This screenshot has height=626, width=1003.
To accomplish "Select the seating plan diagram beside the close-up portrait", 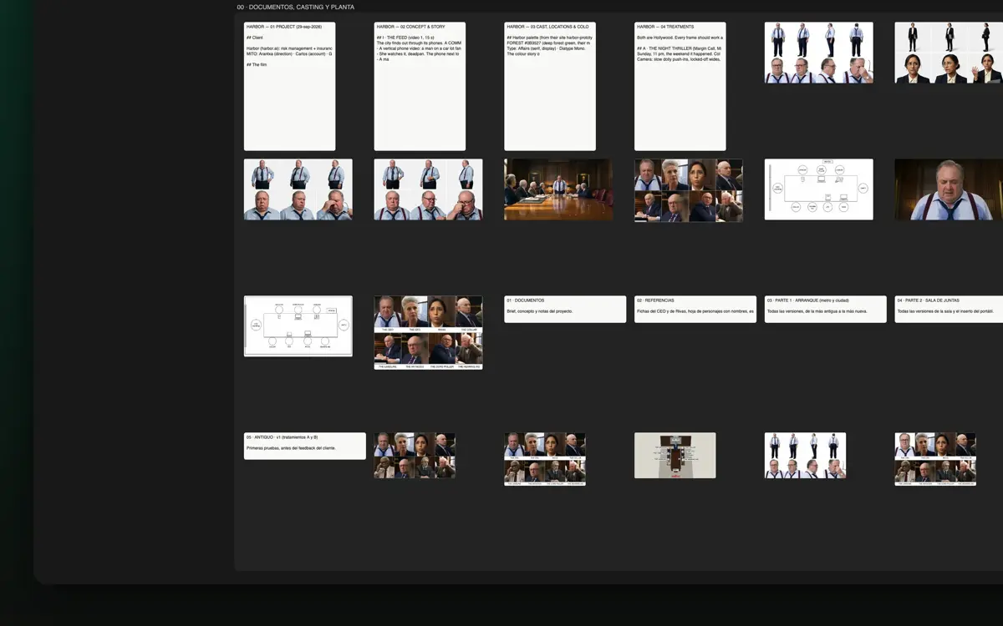I will pos(819,189).
